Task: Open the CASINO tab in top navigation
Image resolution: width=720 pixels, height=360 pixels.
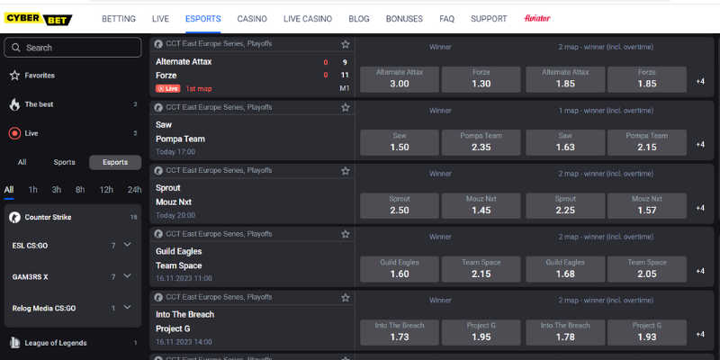Action: pos(252,19)
